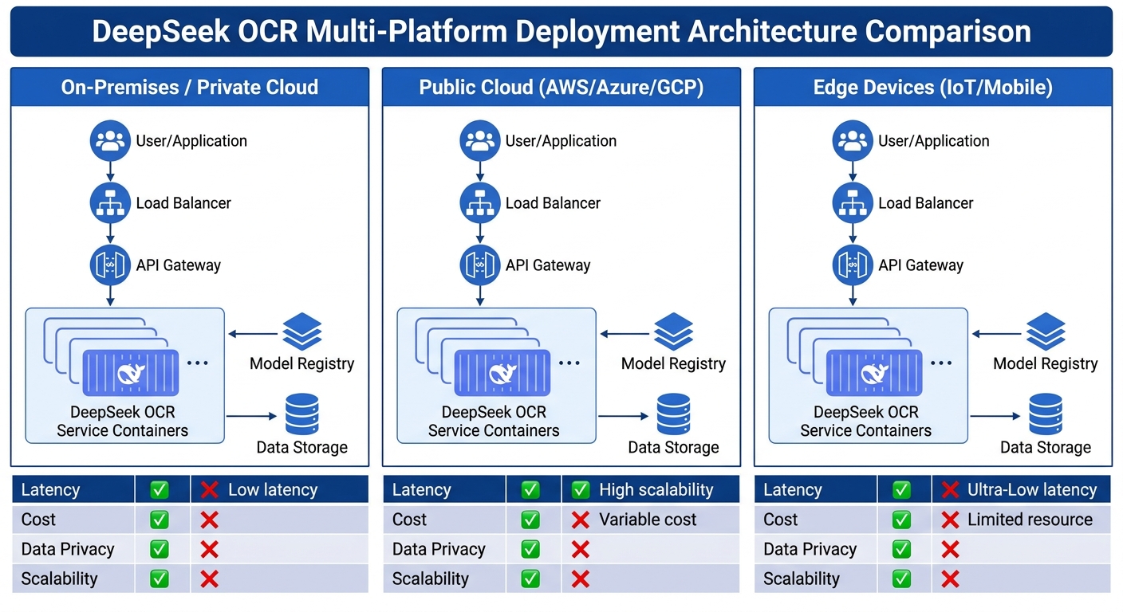Click the green check in On-Premises Cost row
This screenshot has height=612, width=1123.
pos(160,520)
